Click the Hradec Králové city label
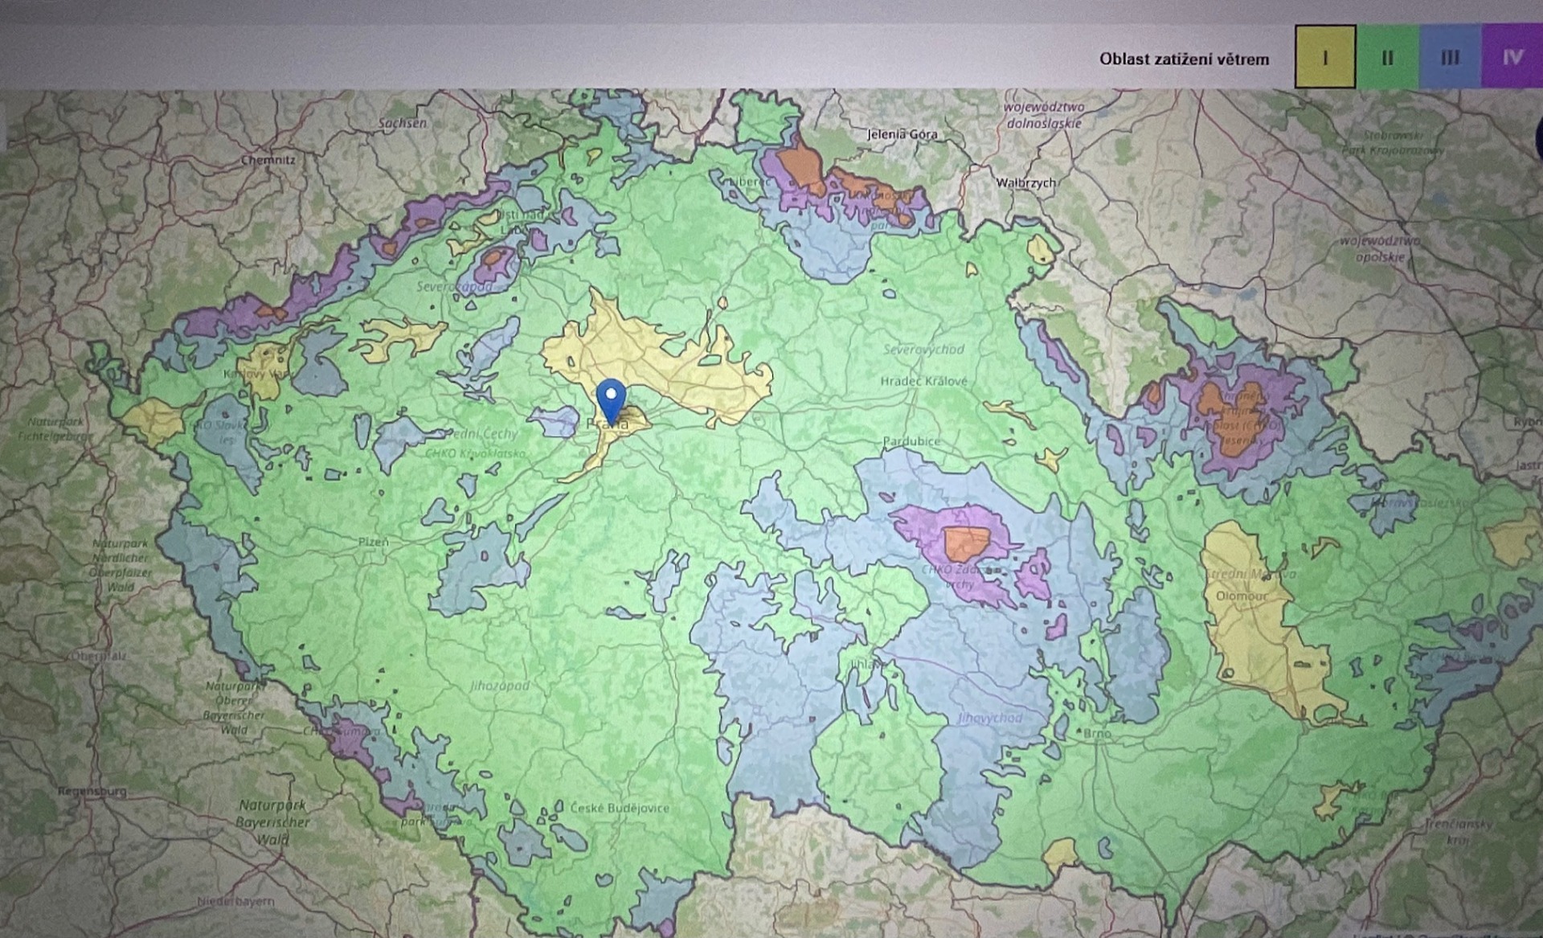 [923, 381]
